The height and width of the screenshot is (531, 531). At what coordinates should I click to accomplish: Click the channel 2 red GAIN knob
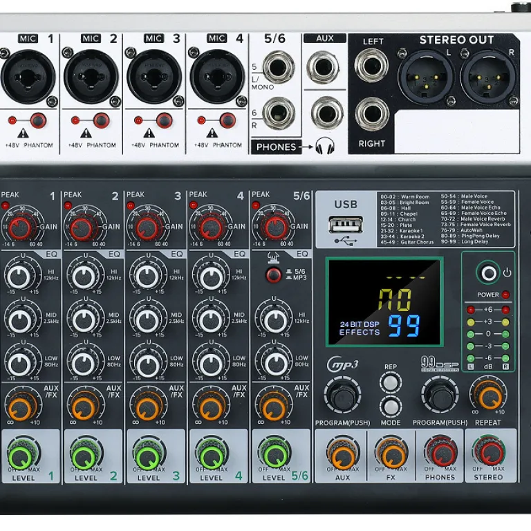(x=82, y=227)
